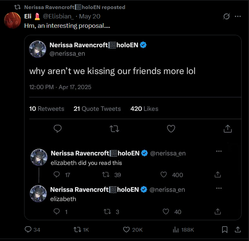The height and width of the screenshot is (241, 249).
Task: Open more options on 'elizabeth did you read this' reply
Action: [219, 151]
